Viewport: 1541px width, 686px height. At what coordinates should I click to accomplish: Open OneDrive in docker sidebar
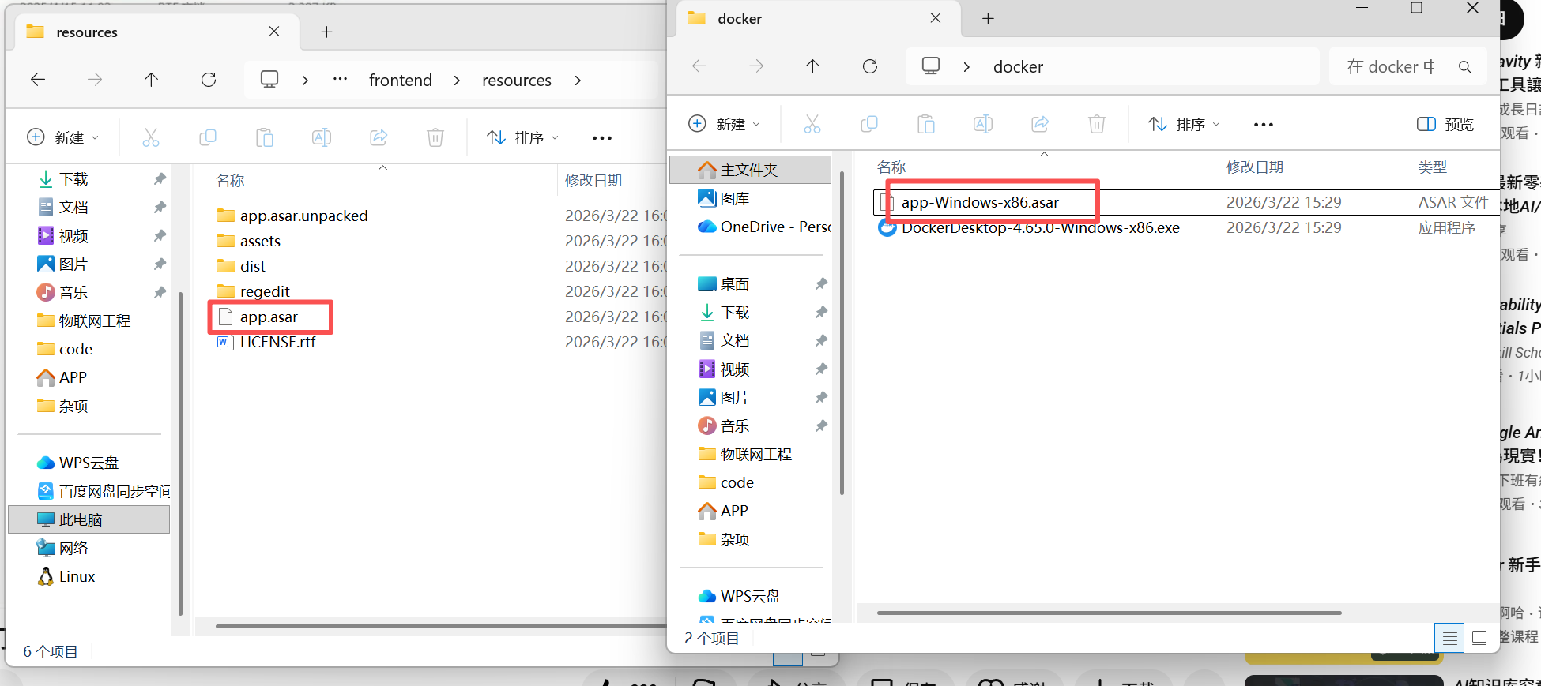tap(764, 227)
